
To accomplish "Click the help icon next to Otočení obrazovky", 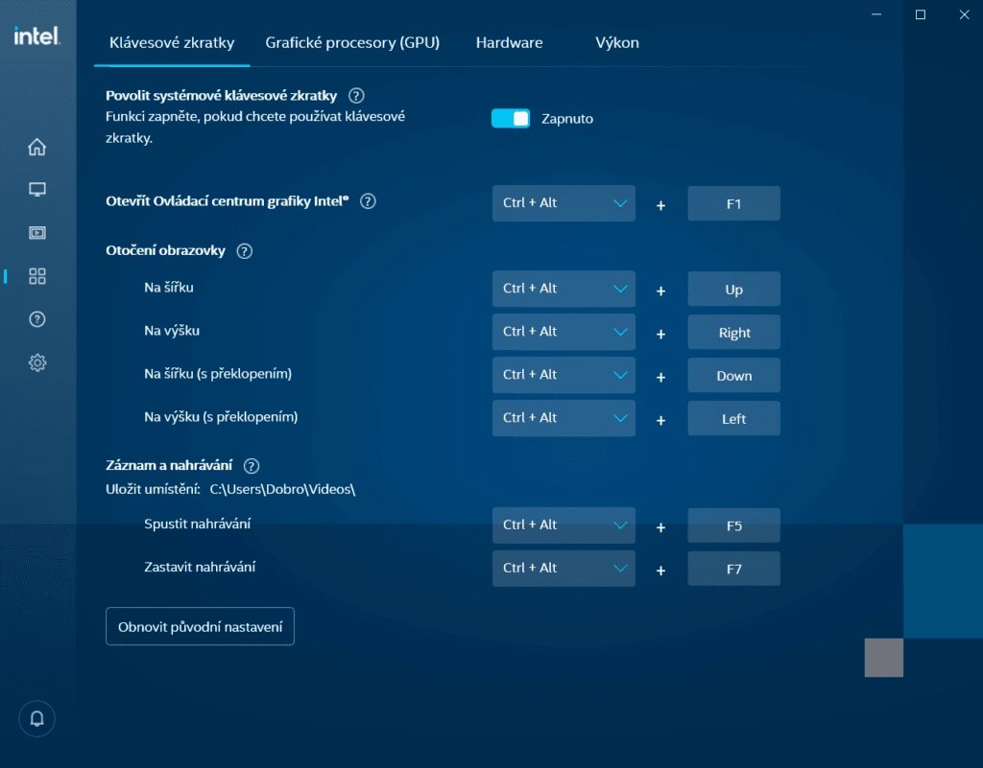I will pos(244,250).
